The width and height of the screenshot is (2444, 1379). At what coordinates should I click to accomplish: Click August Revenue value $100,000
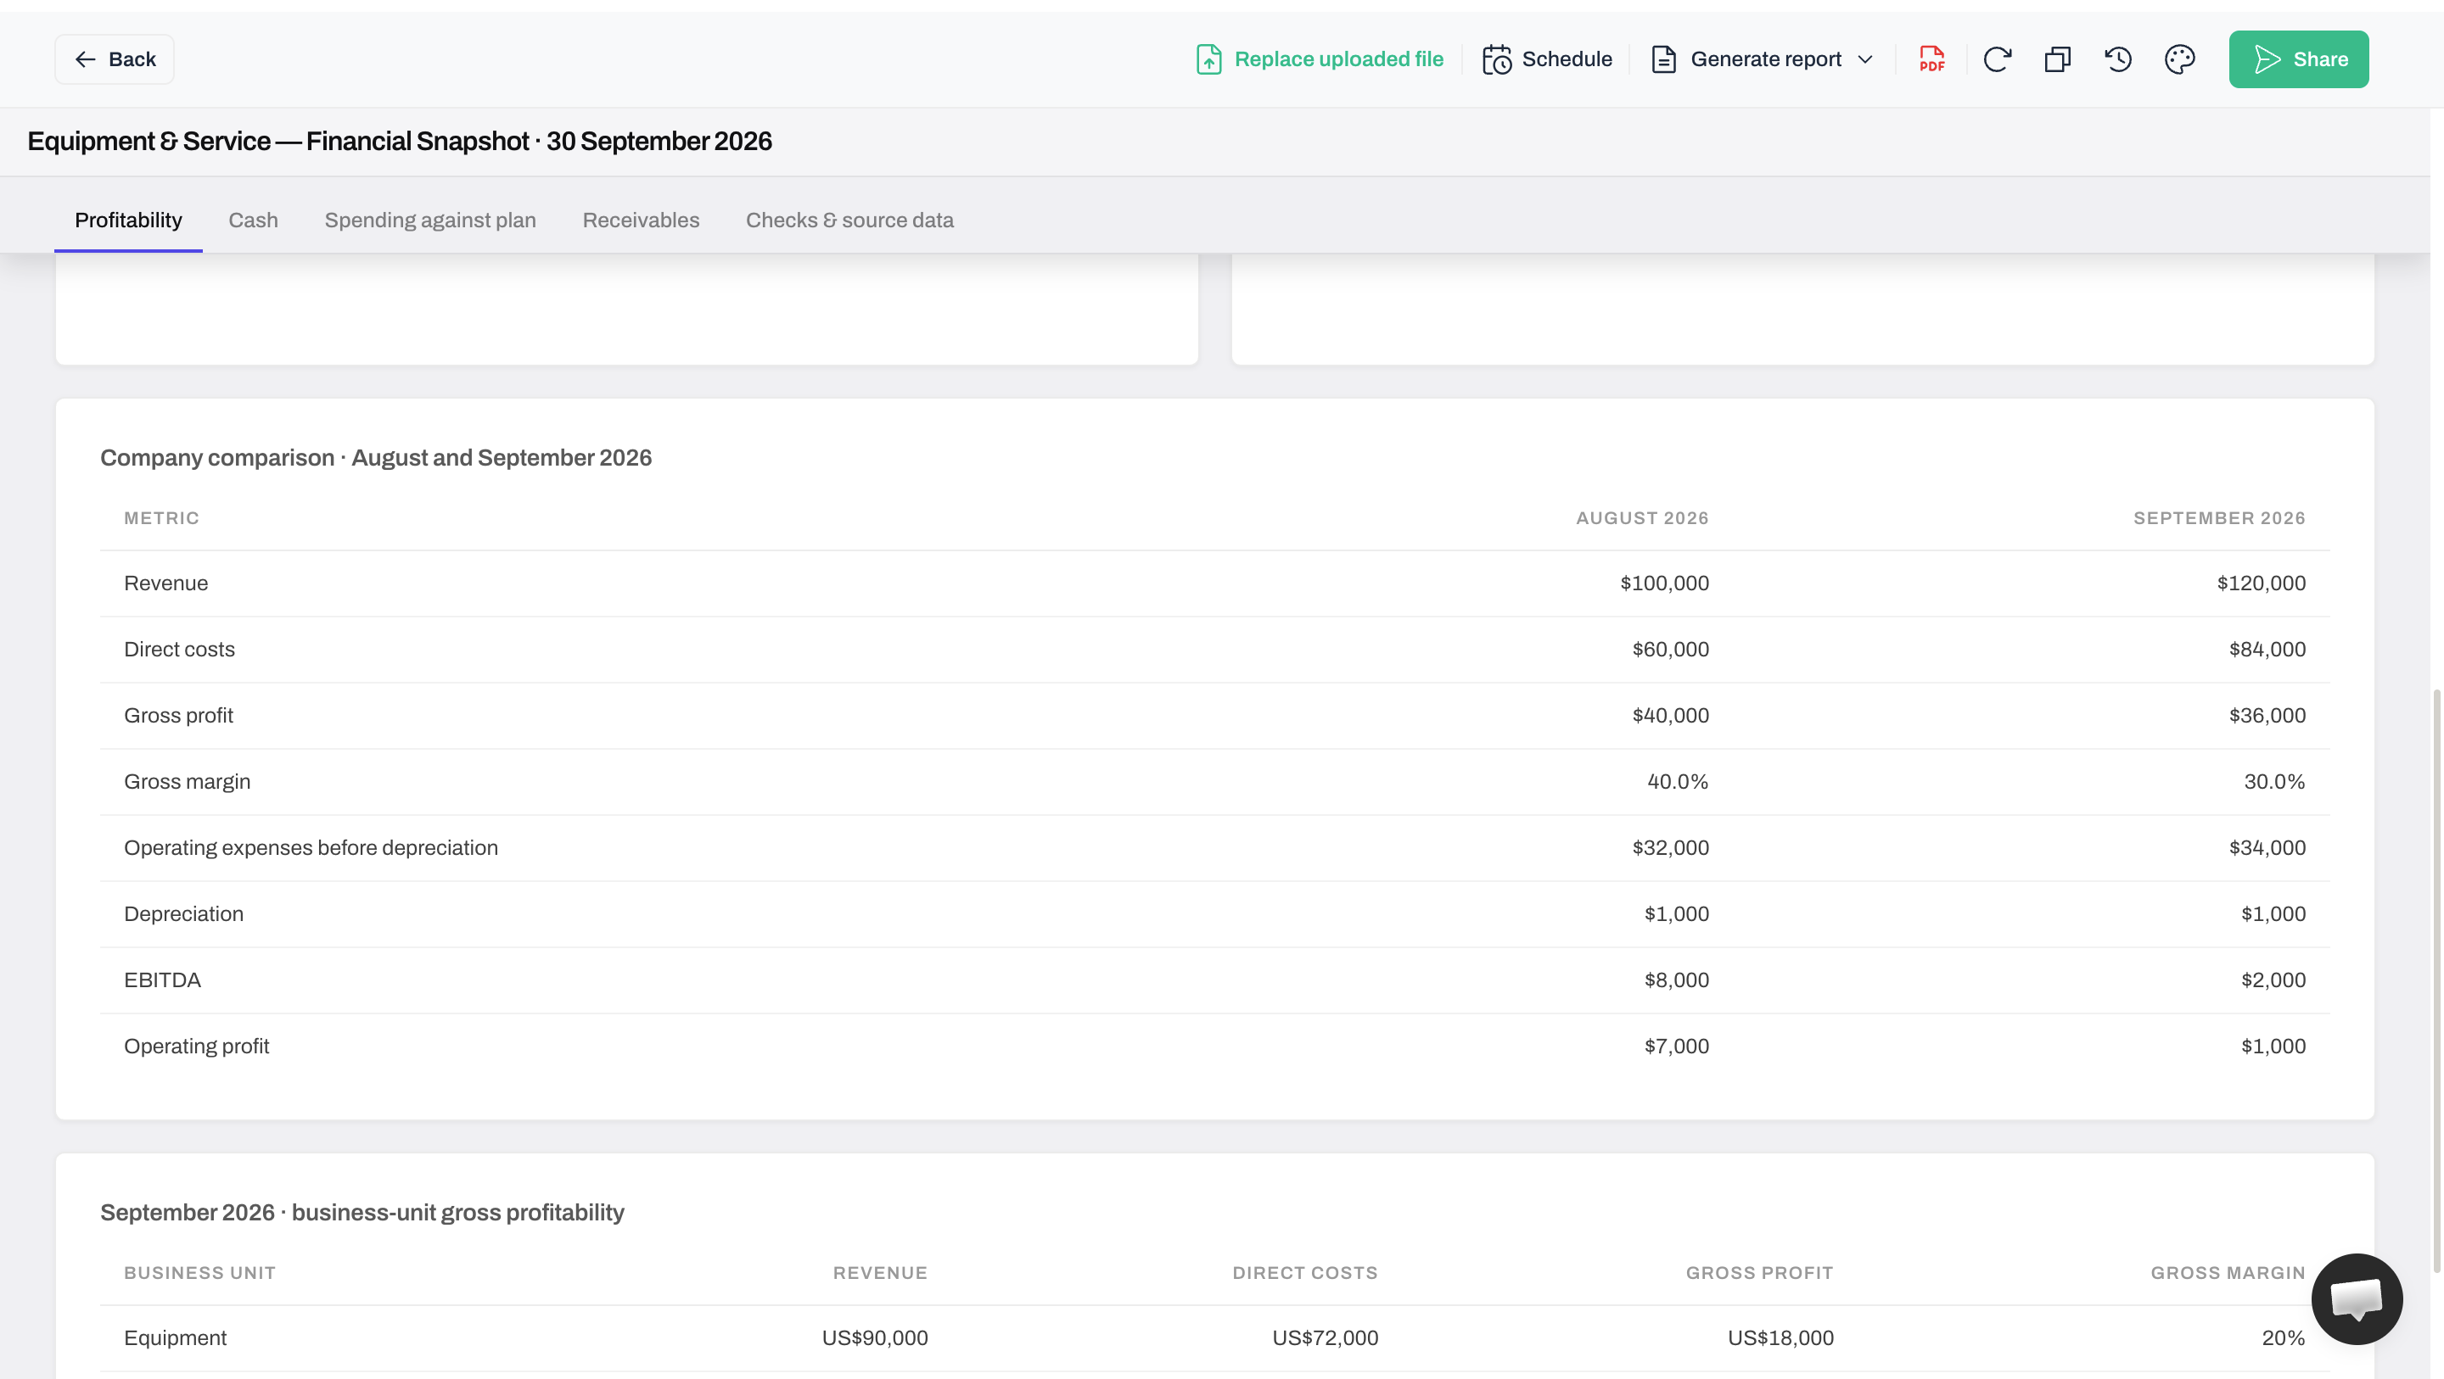[1664, 583]
